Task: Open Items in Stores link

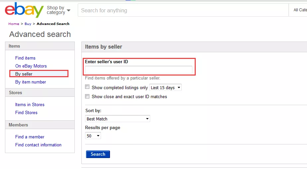Action: tap(30, 104)
